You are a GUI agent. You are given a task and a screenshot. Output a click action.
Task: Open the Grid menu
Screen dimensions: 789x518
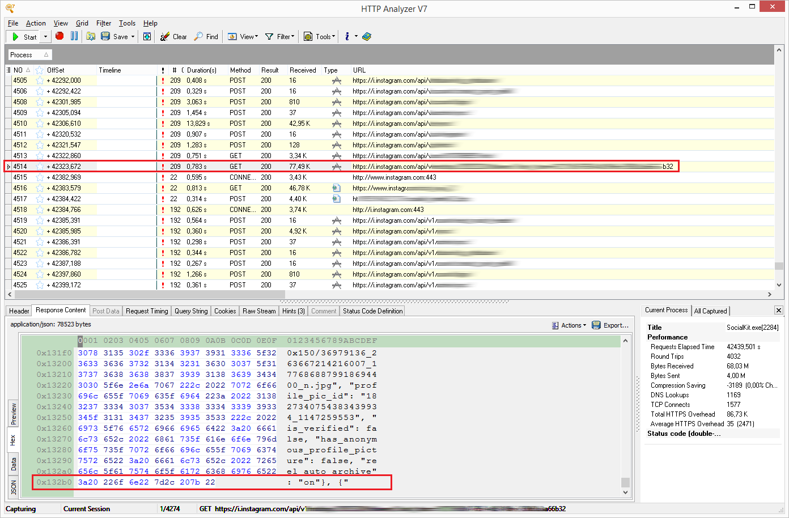pyautogui.click(x=82, y=23)
